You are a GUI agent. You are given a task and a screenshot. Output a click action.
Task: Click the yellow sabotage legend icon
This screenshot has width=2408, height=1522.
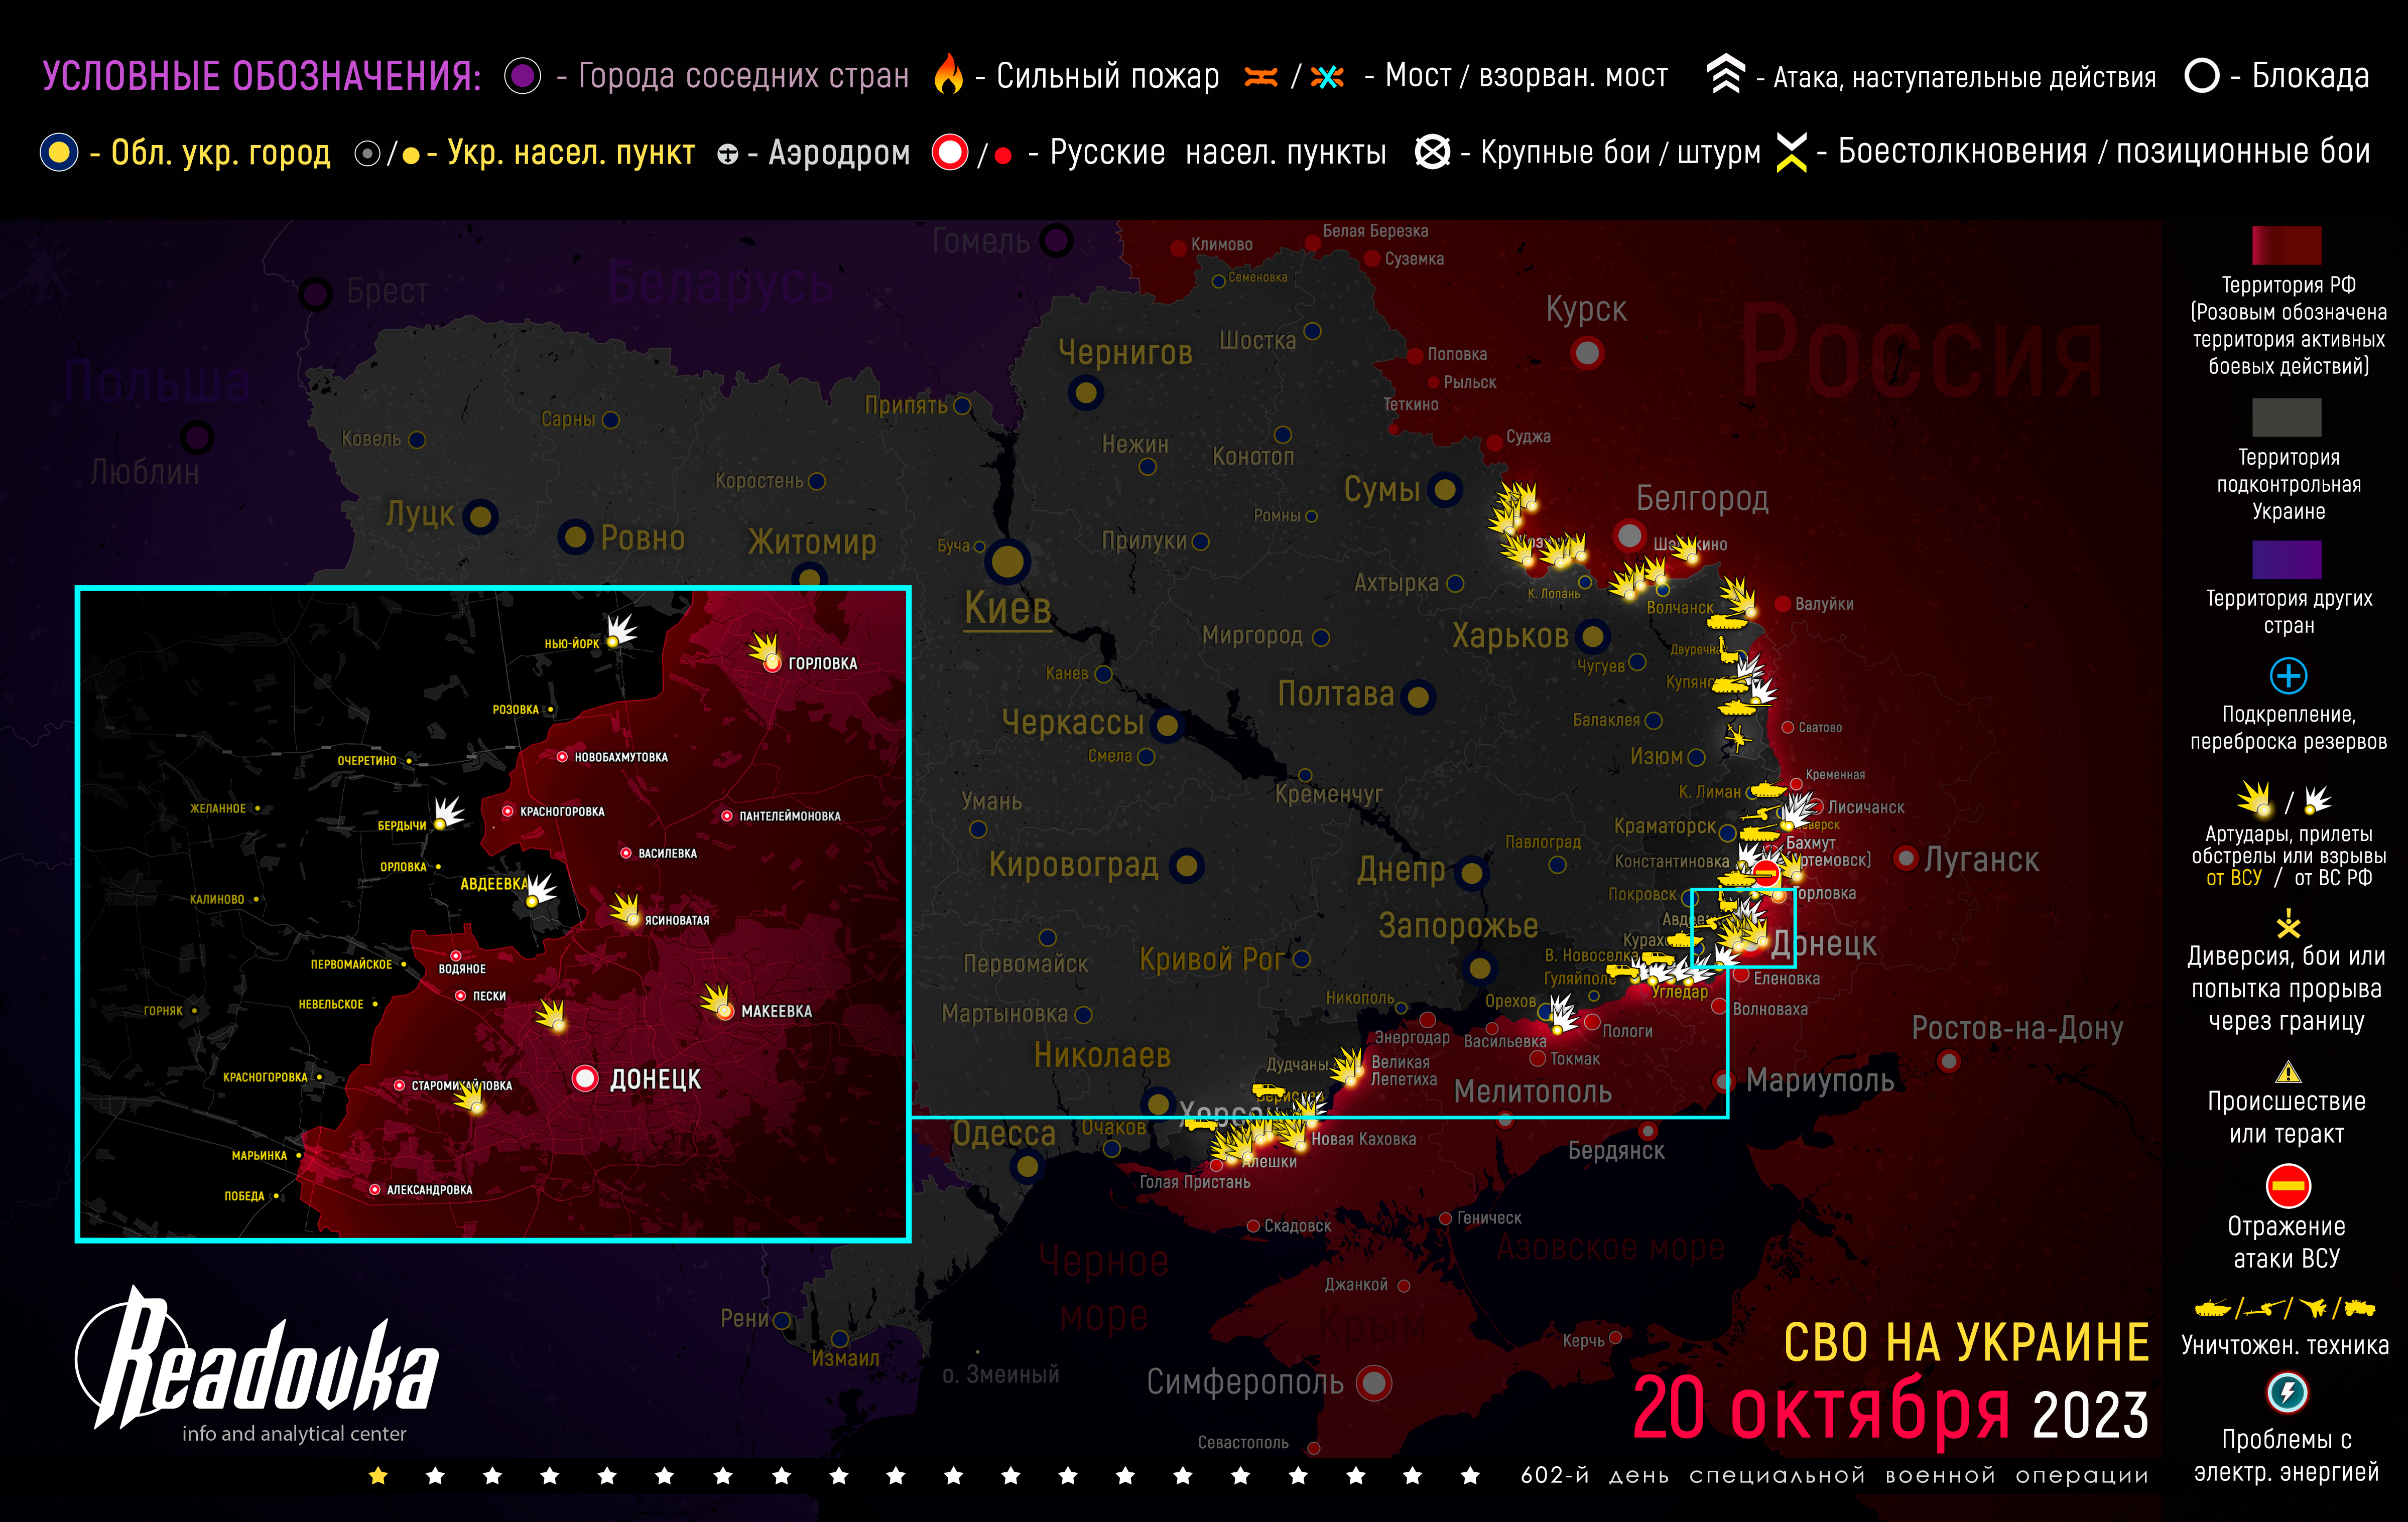[2288, 923]
